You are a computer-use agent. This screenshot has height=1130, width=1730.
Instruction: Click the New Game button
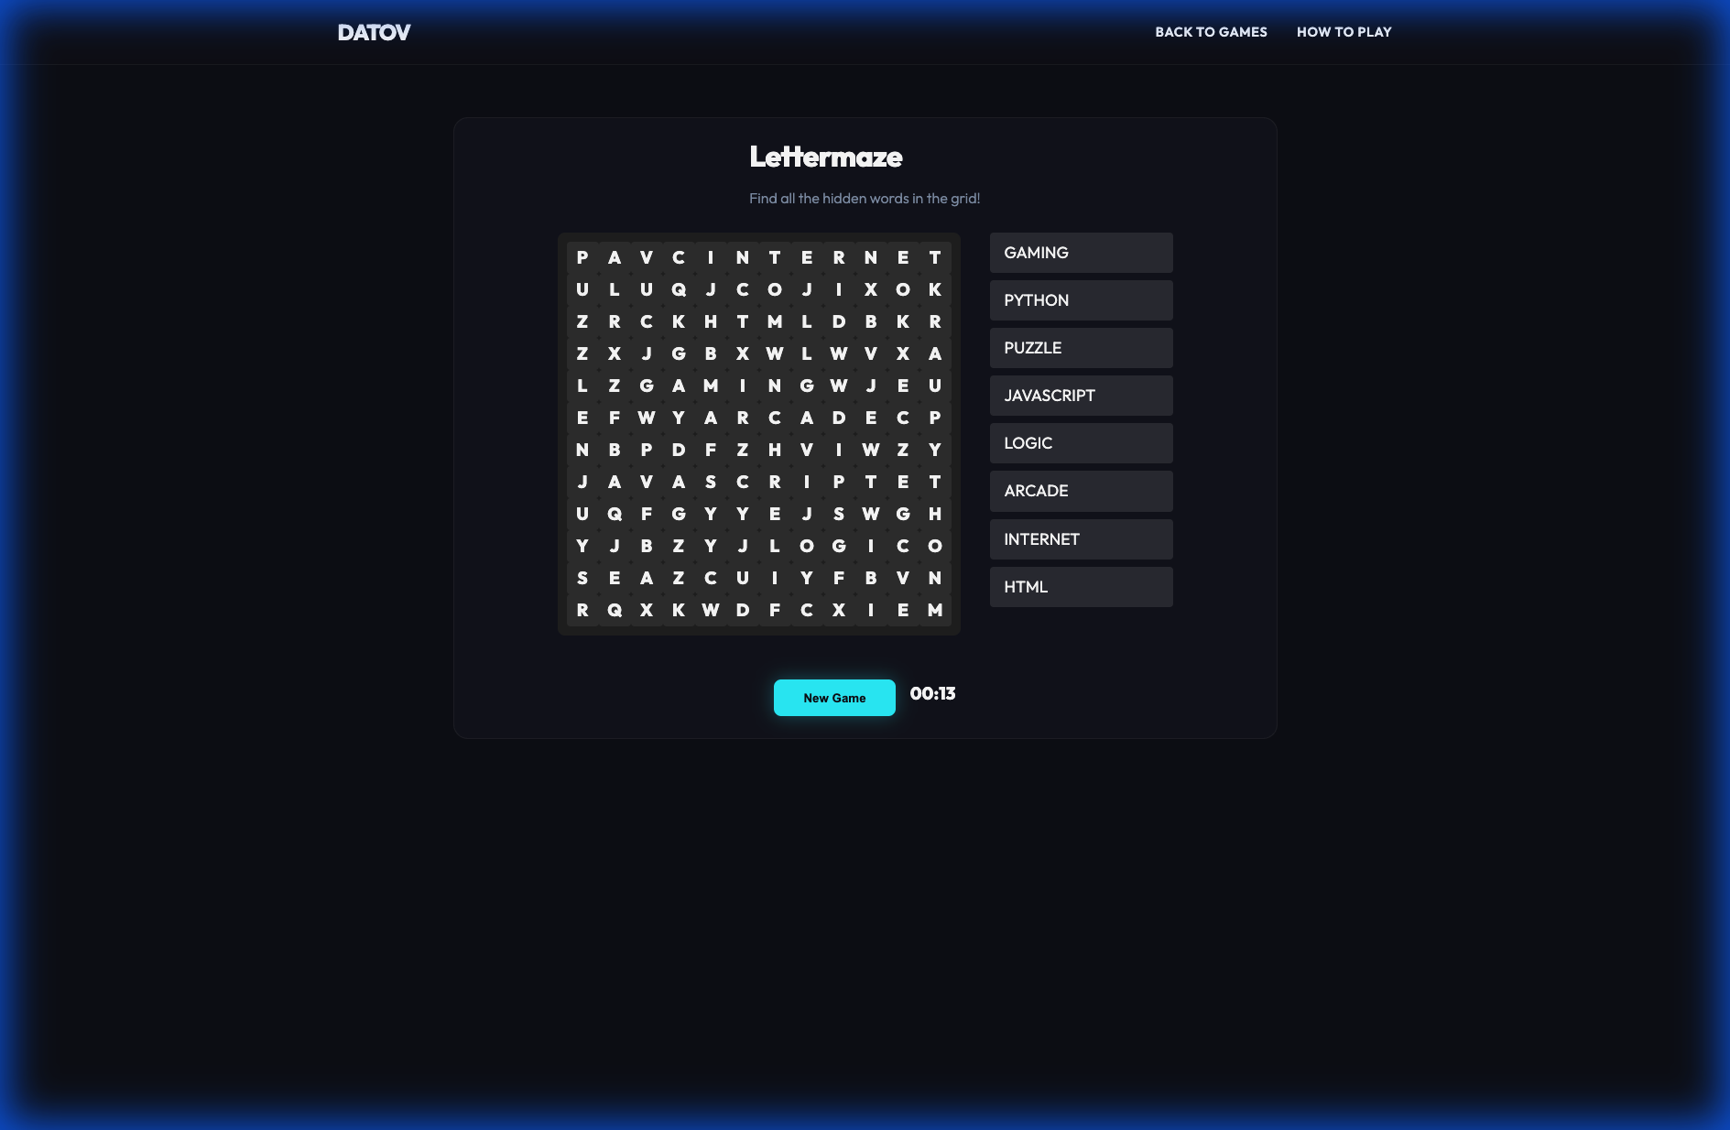(833, 697)
